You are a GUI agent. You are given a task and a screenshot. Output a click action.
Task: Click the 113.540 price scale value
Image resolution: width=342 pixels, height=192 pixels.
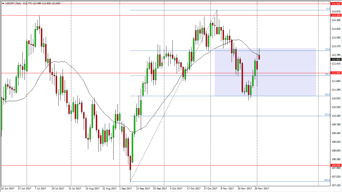click(x=336, y=38)
